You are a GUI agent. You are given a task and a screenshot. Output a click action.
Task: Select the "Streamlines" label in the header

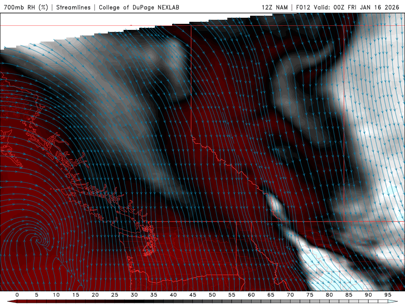[x=73, y=7]
